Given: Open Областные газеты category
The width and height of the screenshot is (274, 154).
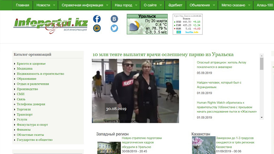Looking at the screenshot, I should (30, 135).
